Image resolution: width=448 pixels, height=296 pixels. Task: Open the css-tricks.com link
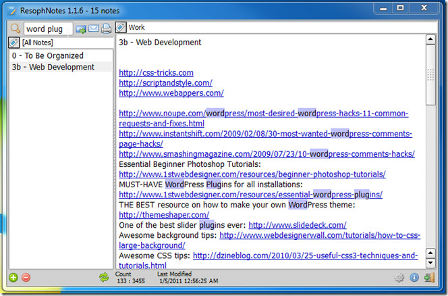[x=156, y=73]
